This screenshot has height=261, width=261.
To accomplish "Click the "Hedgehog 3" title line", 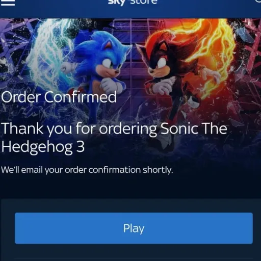I will coord(43,147).
